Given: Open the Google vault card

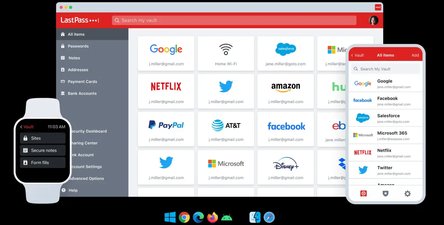Looking at the screenshot, I should (x=166, y=53).
